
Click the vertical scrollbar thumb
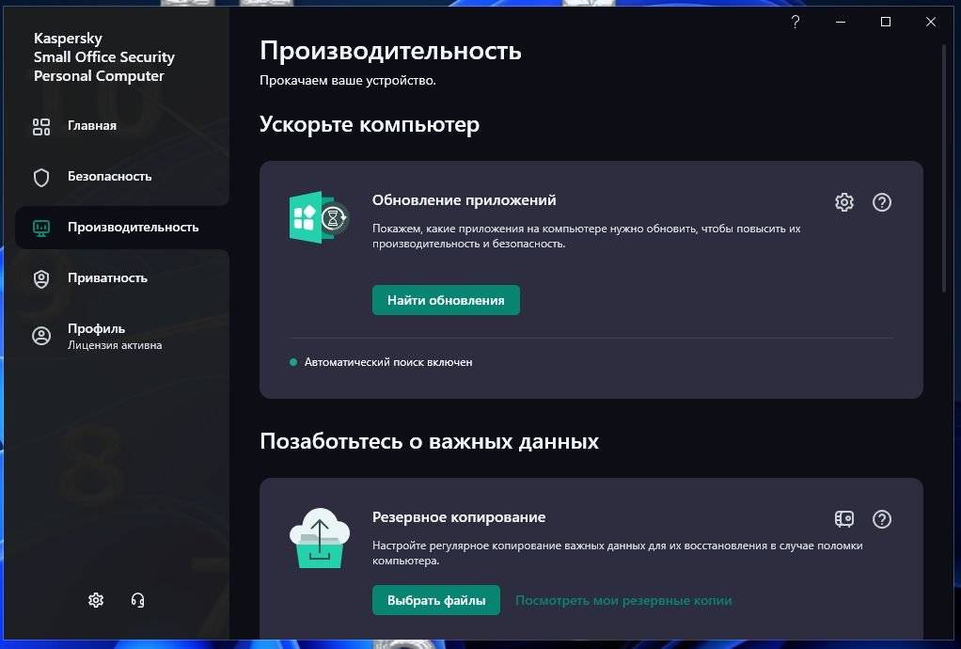pos(944,168)
